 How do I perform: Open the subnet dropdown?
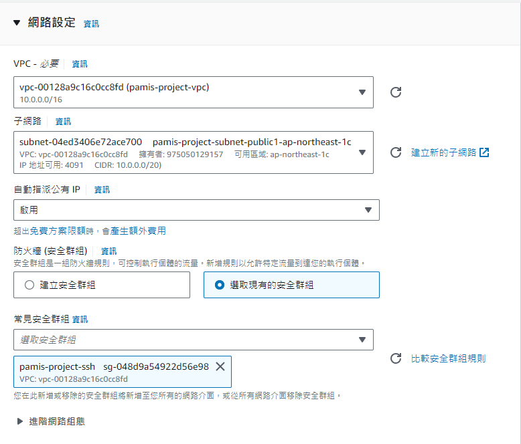(194, 152)
